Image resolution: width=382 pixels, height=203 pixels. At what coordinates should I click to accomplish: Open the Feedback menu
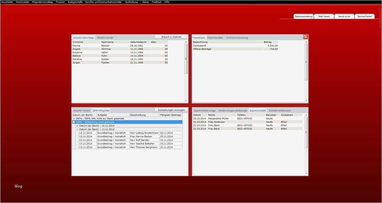[x=156, y=2]
